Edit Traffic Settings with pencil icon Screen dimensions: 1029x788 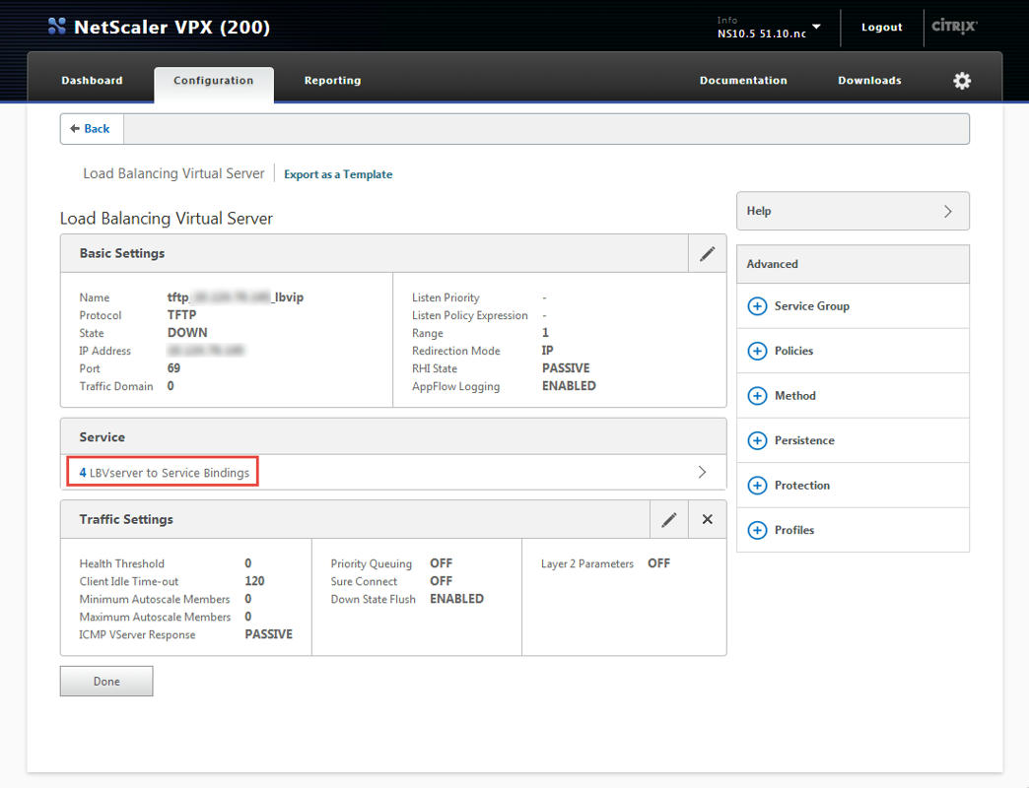(669, 520)
